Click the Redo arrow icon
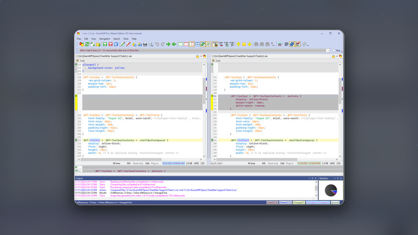Image resolution: width=418 pixels, height=235 pixels. tap(163, 44)
